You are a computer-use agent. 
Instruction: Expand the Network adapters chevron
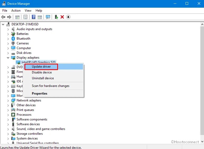coord(8,101)
